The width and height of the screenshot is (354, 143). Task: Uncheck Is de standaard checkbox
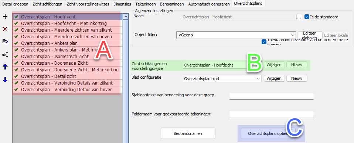[x=307, y=17]
